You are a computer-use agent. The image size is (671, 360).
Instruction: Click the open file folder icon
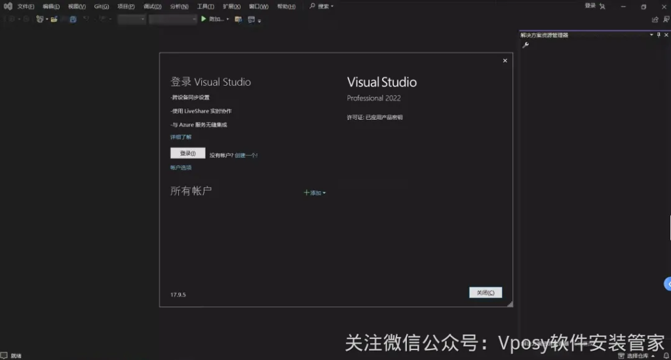coord(54,19)
